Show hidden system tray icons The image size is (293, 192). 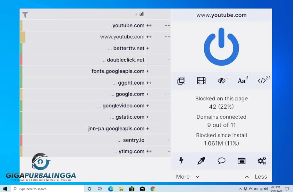pyautogui.click(x=240, y=189)
